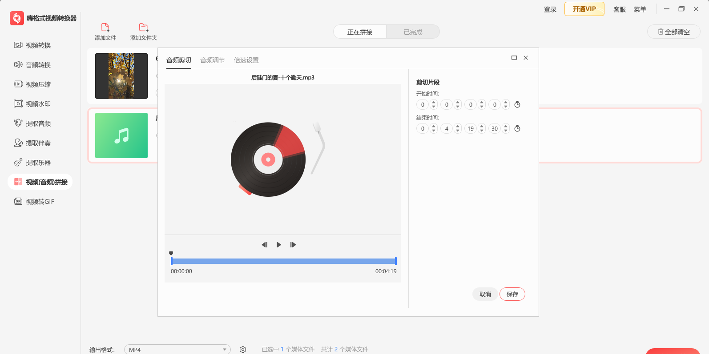Click the 保存 button
The width and height of the screenshot is (709, 354).
(x=512, y=294)
